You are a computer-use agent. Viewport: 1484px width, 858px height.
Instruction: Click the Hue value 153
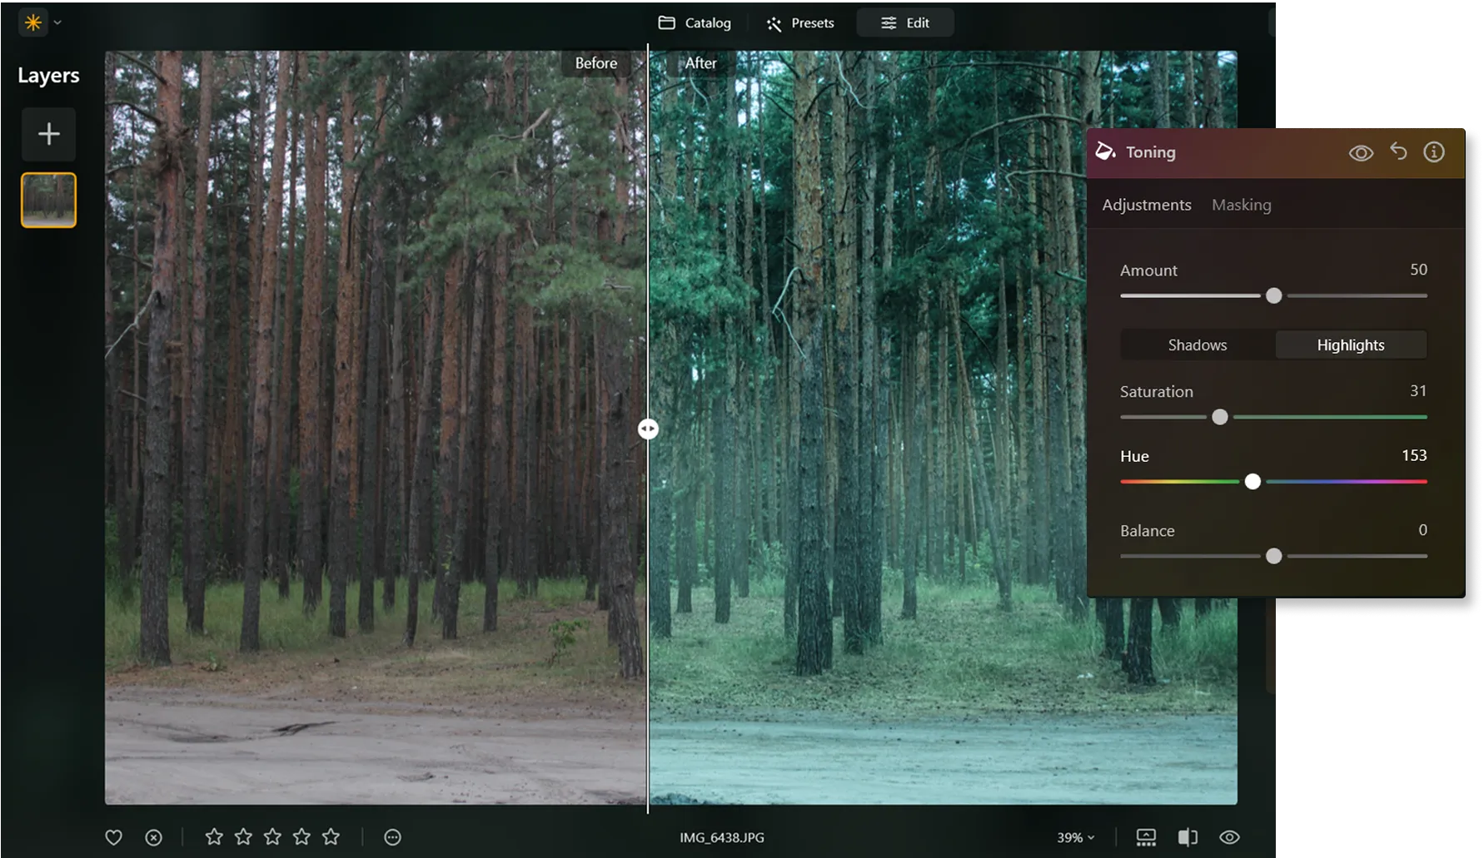1414,455
